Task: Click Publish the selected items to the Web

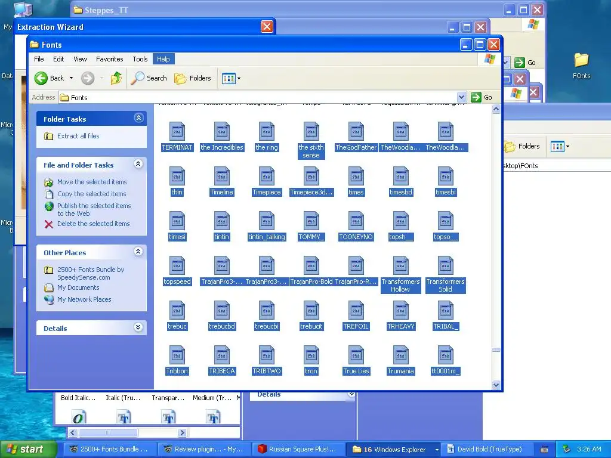Action: pyautogui.click(x=94, y=209)
